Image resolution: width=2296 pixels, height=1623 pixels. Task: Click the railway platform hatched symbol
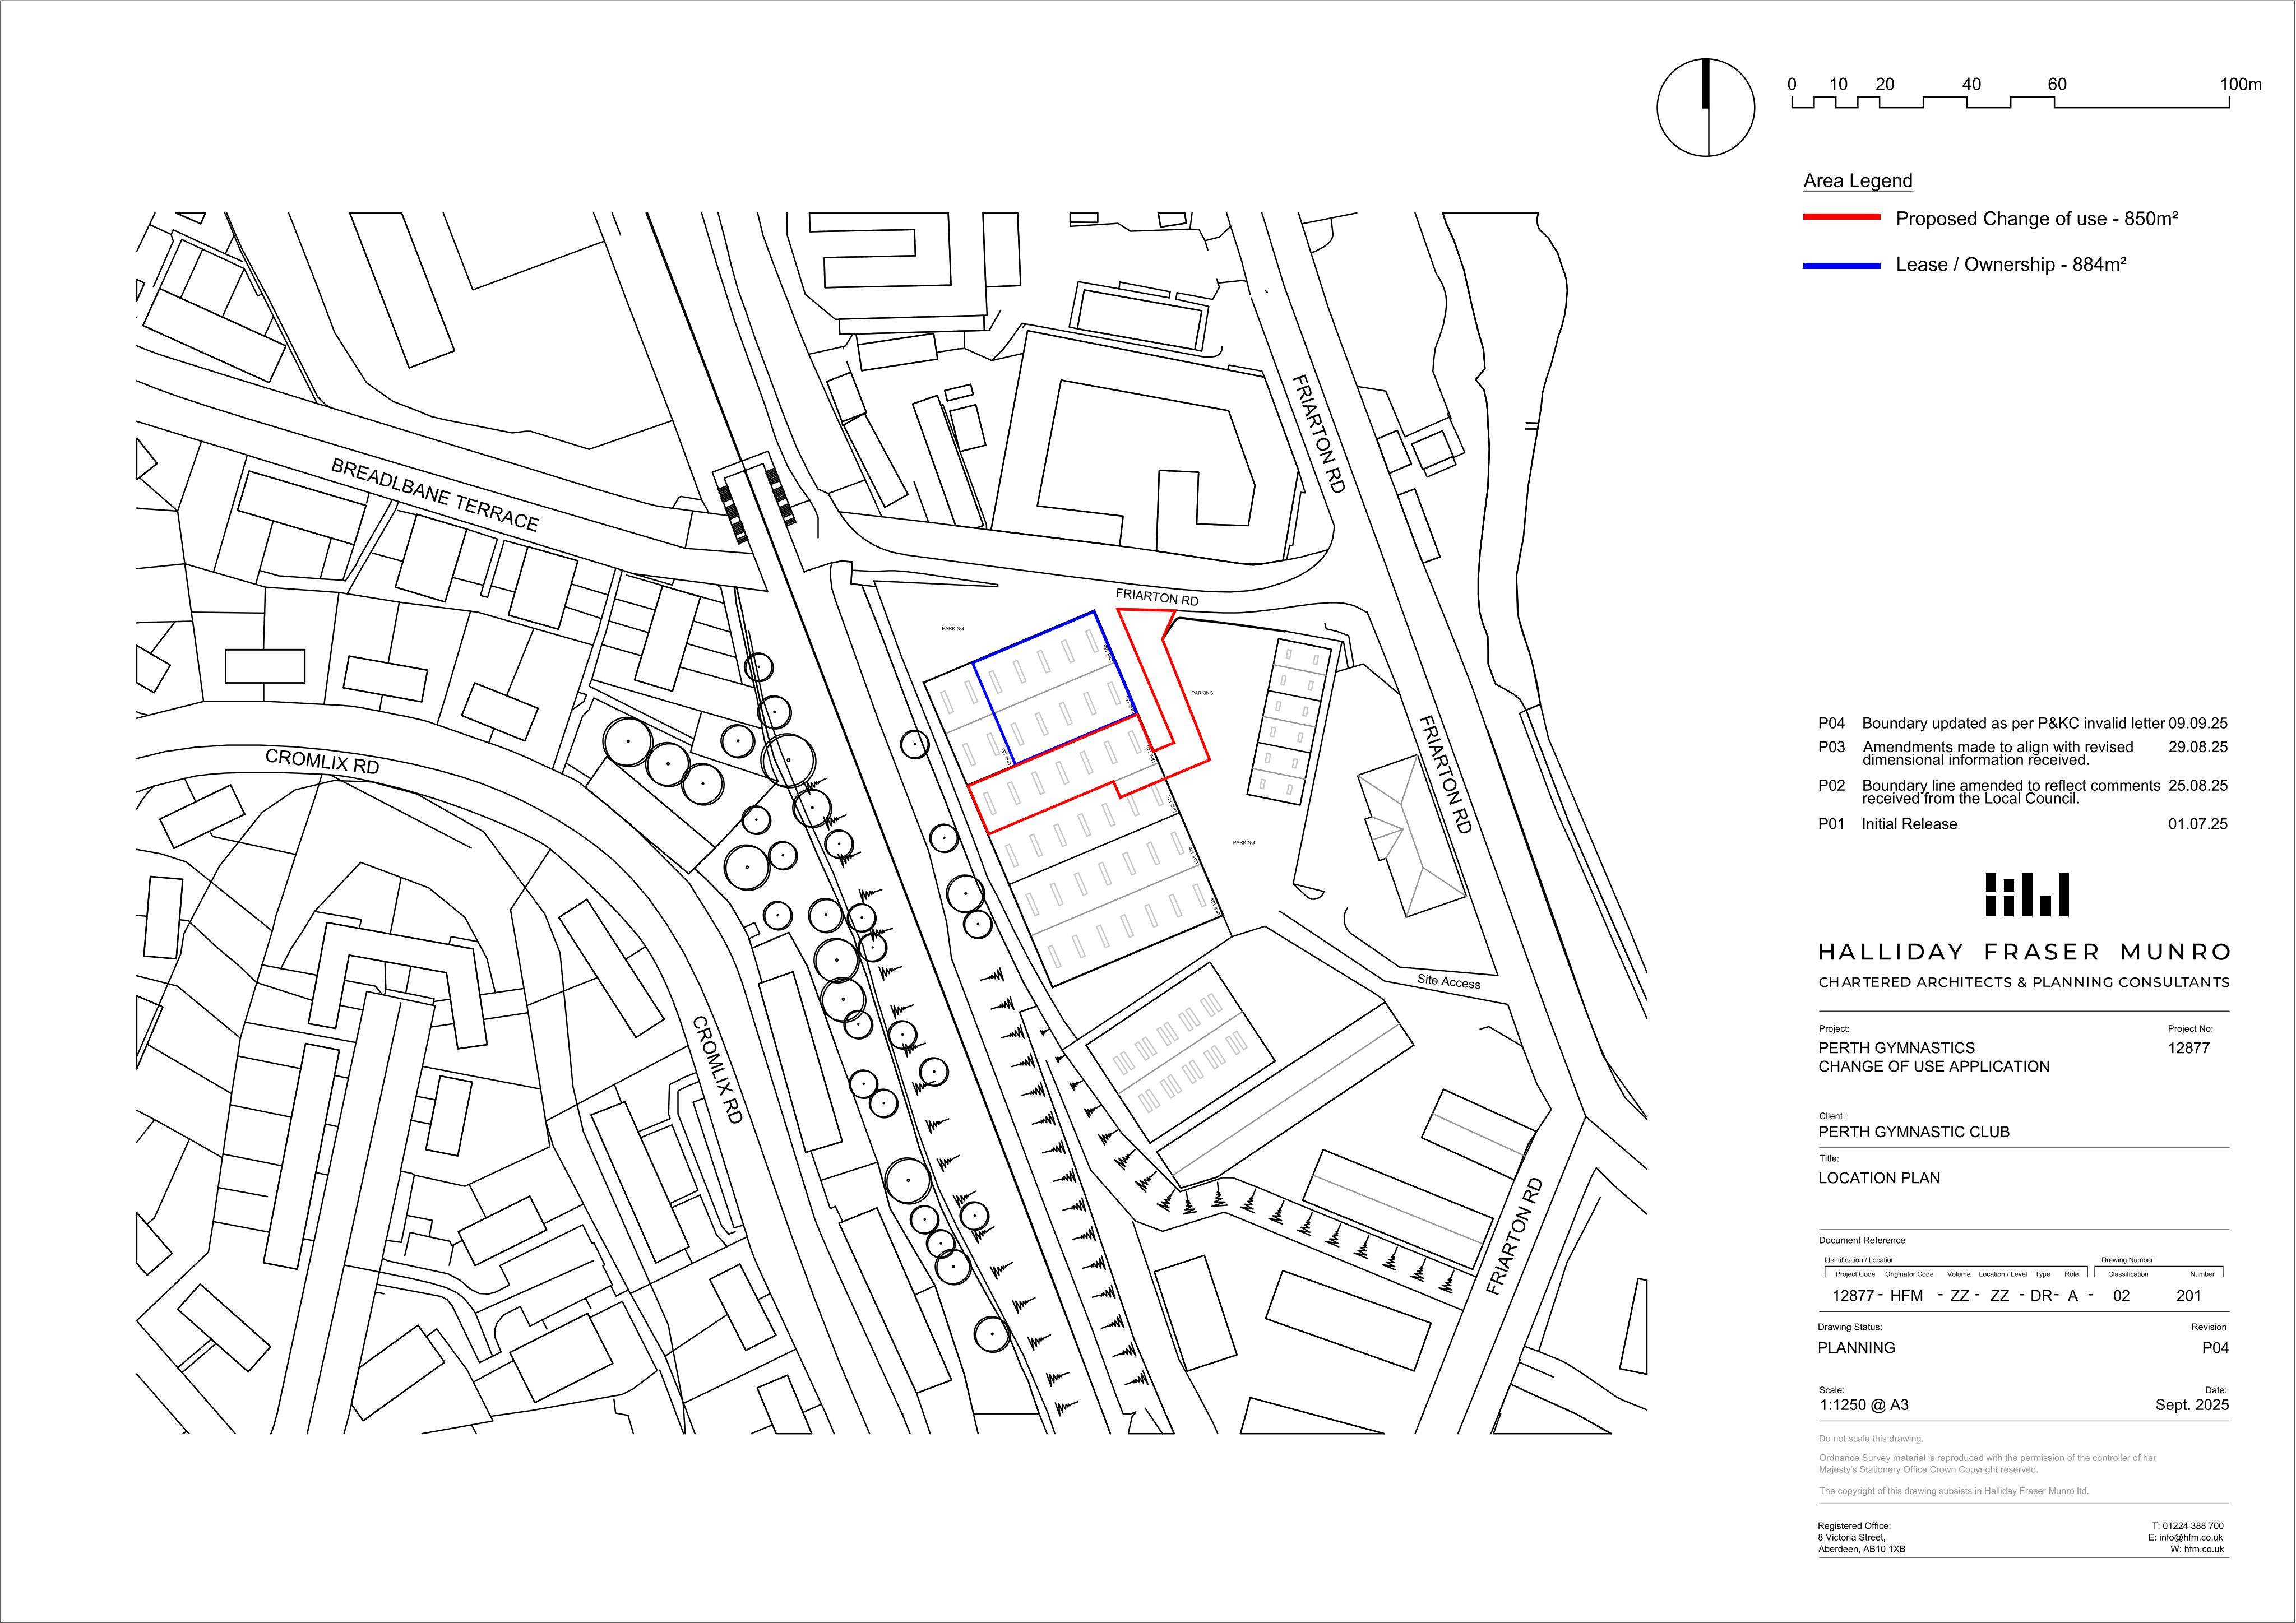(x=758, y=505)
